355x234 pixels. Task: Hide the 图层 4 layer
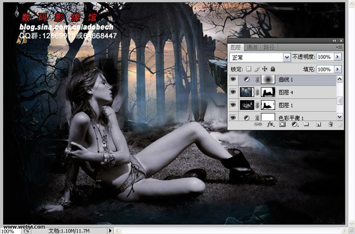[233, 92]
